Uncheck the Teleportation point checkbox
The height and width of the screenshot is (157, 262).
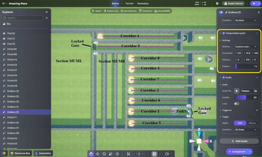pyautogui.click(x=224, y=33)
